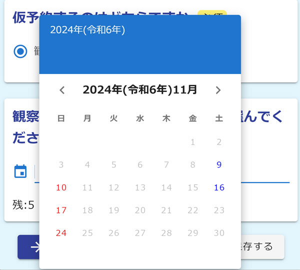300x270 pixels.
Task: Click the disabled date 26
Action: pyautogui.click(x=114, y=233)
